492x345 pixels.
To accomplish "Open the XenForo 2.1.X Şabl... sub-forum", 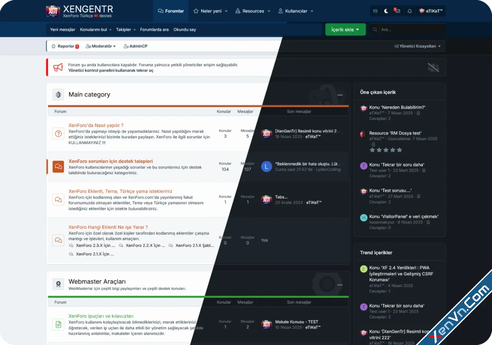I will [x=194, y=245].
